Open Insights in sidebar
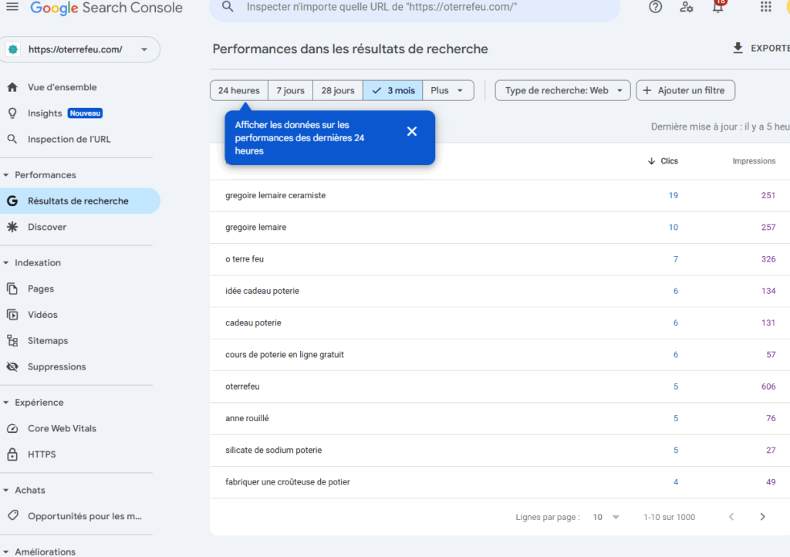 [x=45, y=113]
